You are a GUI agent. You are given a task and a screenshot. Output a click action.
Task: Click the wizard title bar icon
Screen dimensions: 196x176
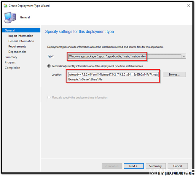click(x=5, y=6)
